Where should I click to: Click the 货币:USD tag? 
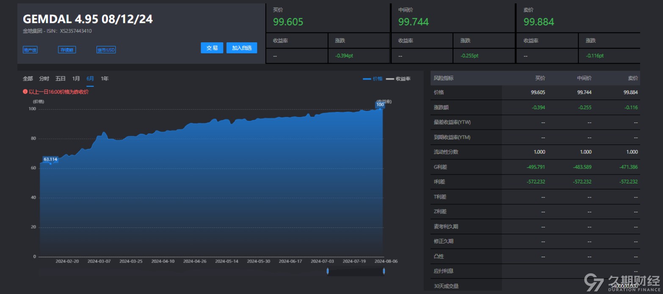click(106, 50)
